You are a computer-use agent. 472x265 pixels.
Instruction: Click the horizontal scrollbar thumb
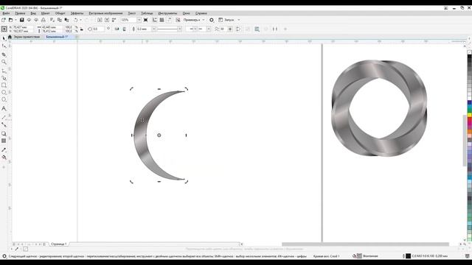[x=365, y=244]
